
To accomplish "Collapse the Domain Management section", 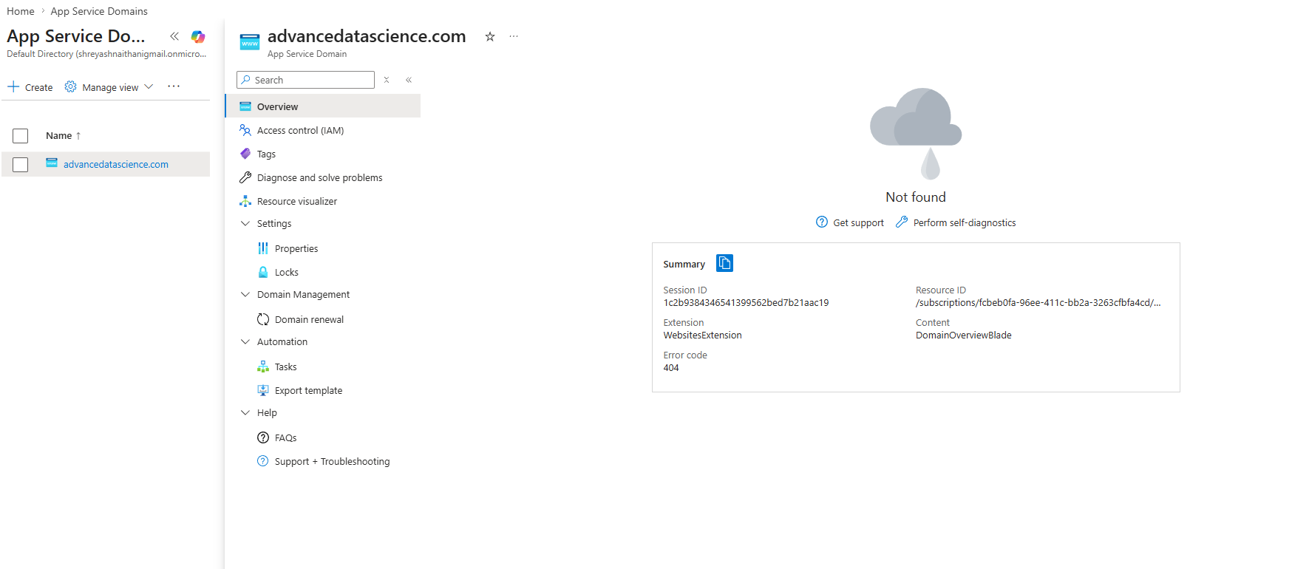I will [245, 294].
